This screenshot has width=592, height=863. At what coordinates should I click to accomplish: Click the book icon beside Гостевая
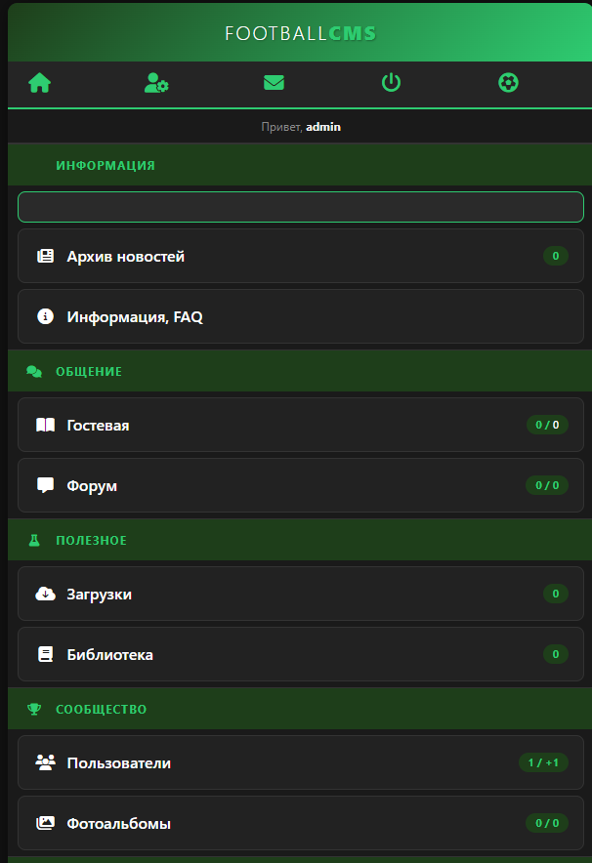pos(45,426)
